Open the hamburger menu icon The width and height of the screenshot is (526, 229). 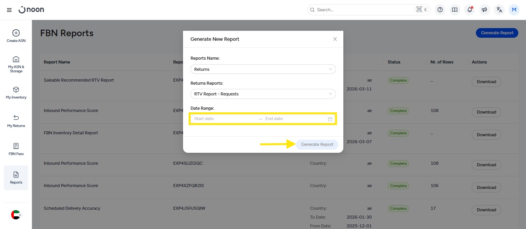[9, 10]
